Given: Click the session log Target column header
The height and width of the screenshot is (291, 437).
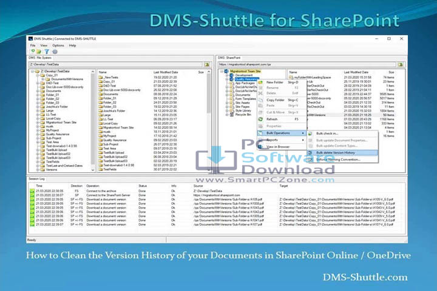Looking at the screenshot, I should tap(283, 186).
